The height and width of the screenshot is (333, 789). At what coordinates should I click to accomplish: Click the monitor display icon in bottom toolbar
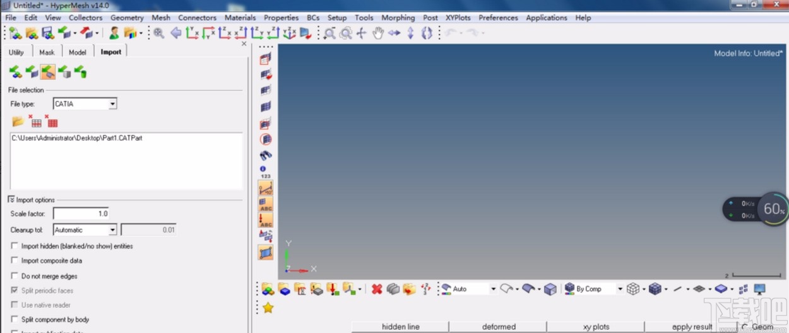(x=759, y=289)
